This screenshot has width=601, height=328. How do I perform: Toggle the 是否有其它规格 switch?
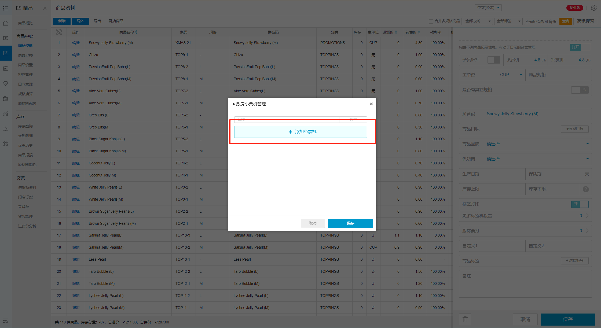pos(580,90)
